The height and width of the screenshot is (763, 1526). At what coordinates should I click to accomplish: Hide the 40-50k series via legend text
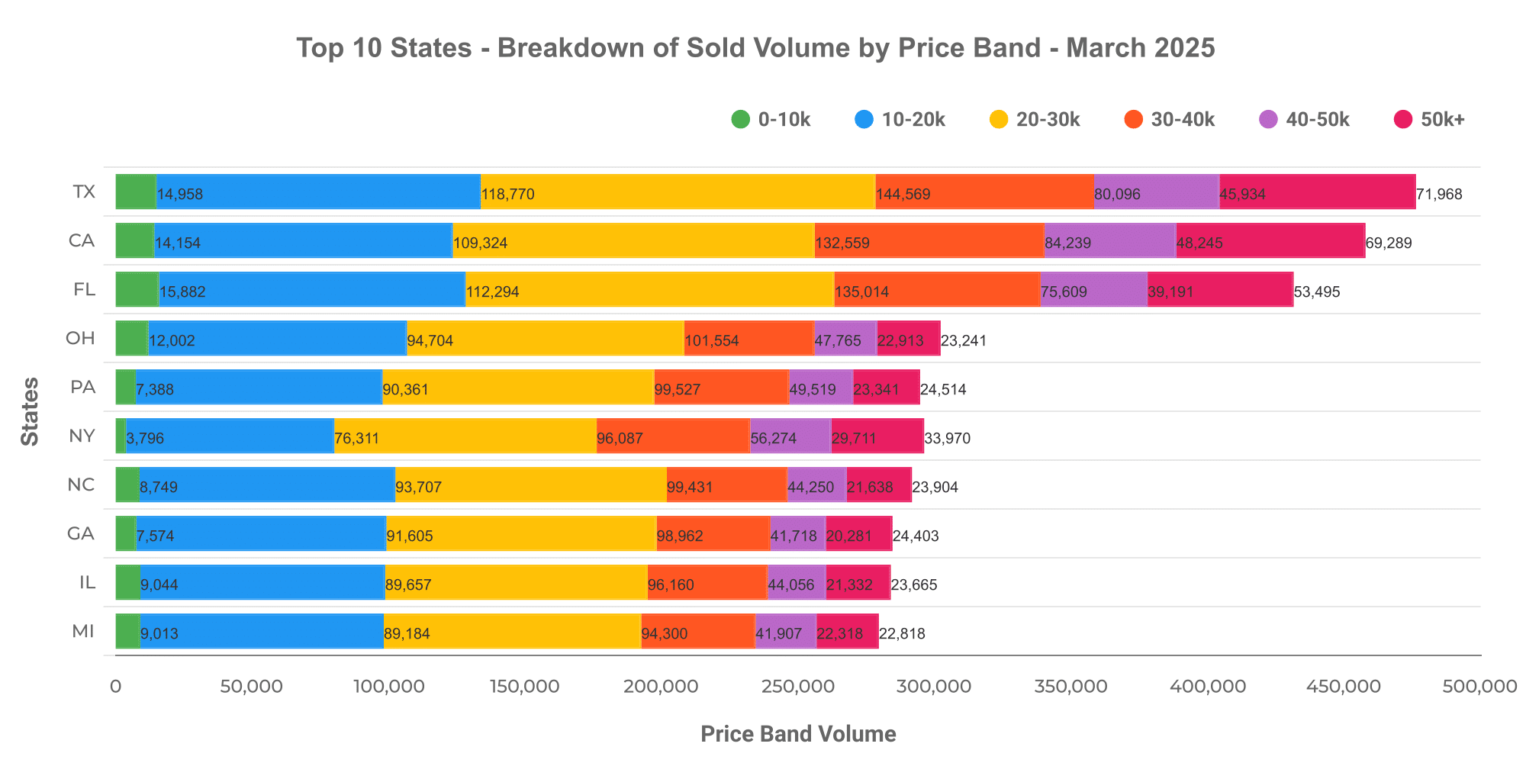(1318, 120)
